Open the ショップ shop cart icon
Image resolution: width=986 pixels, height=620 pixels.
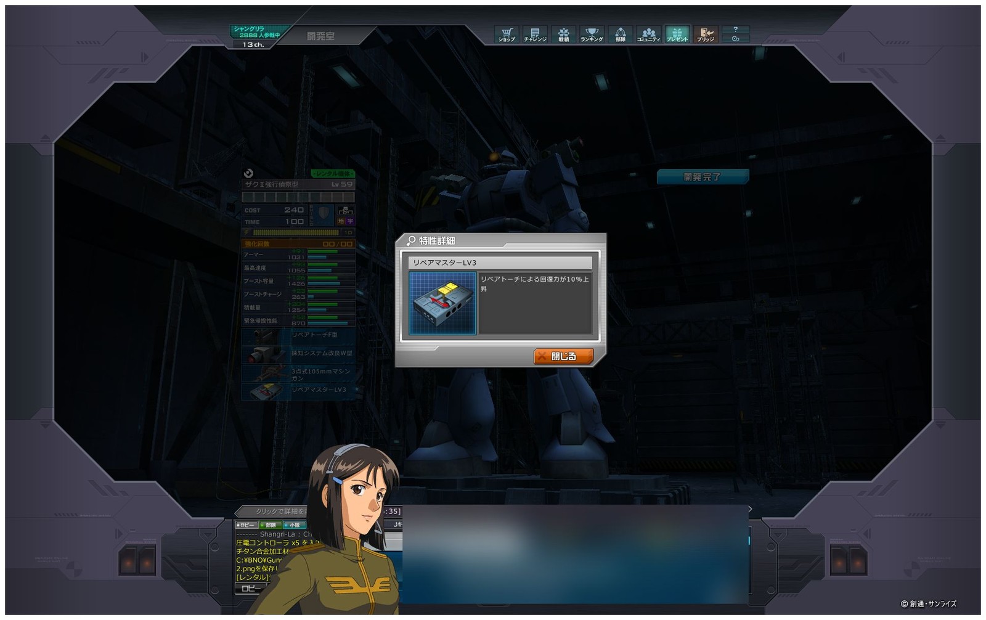coord(507,35)
